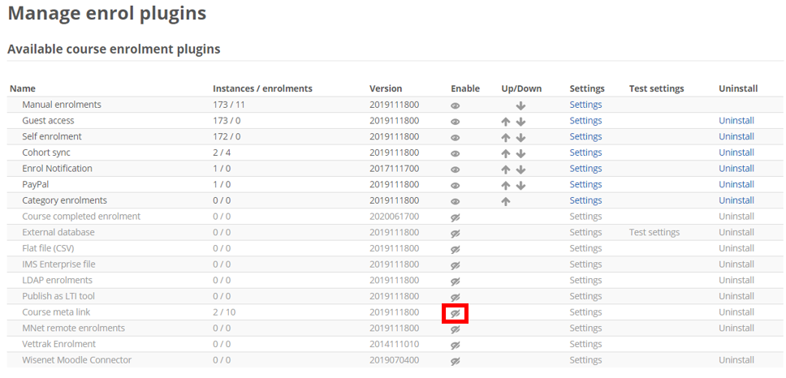The image size is (786, 378).
Task: Enable External database crossed-eye icon
Action: 456,234
